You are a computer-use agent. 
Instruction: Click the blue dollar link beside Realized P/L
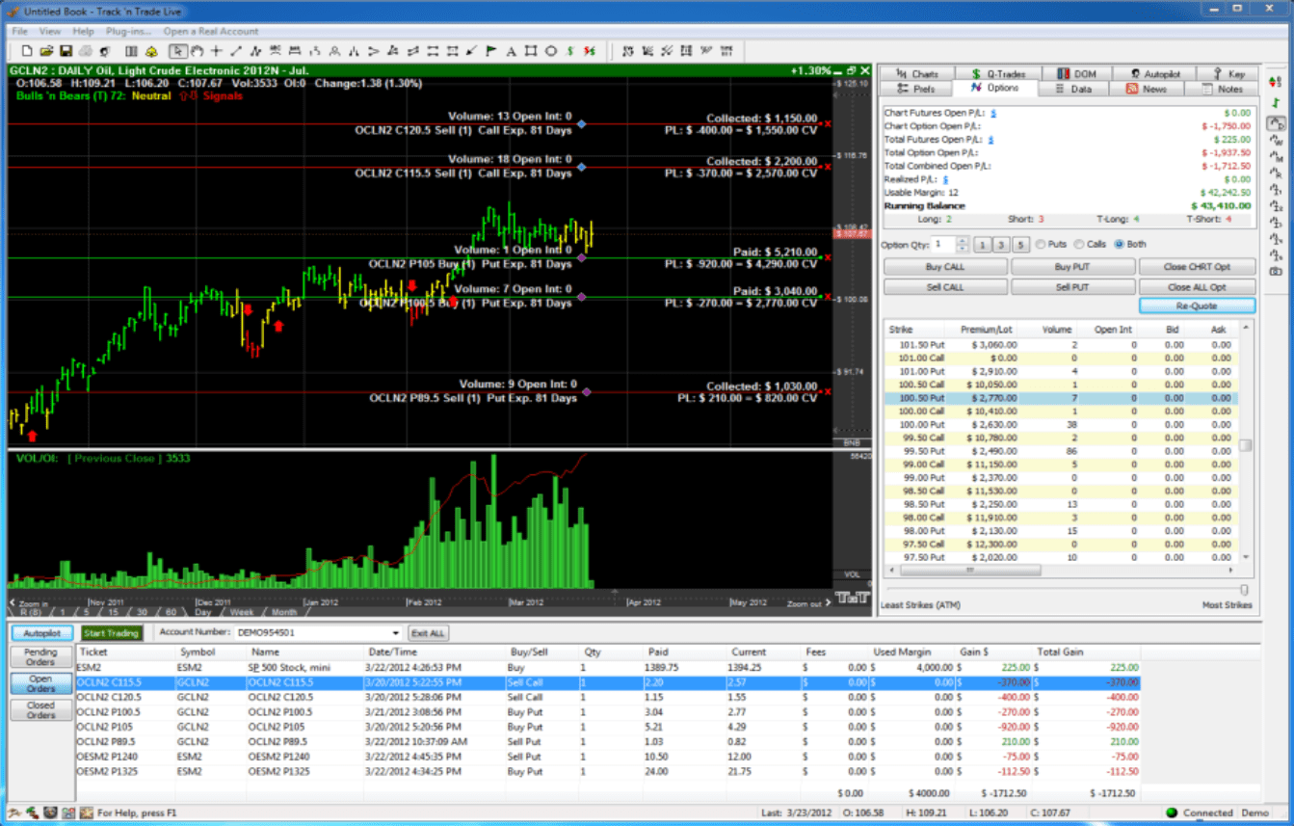946,179
